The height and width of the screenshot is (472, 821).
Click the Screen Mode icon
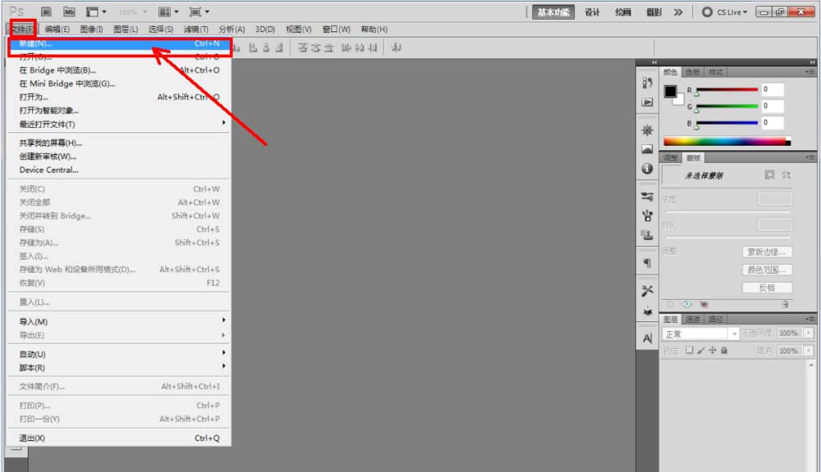coord(195,11)
